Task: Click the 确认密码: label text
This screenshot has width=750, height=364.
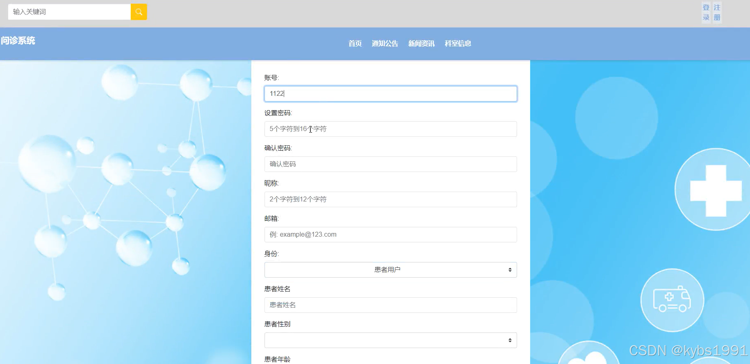Action: click(278, 148)
